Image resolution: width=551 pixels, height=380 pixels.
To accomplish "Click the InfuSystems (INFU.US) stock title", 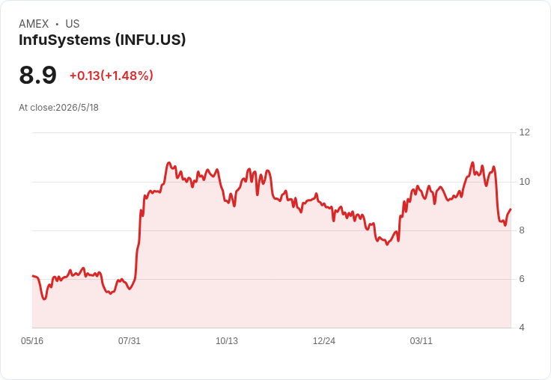I will 102,40.
